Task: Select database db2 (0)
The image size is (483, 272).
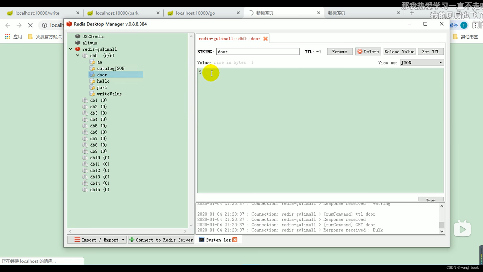Action: [x=98, y=107]
